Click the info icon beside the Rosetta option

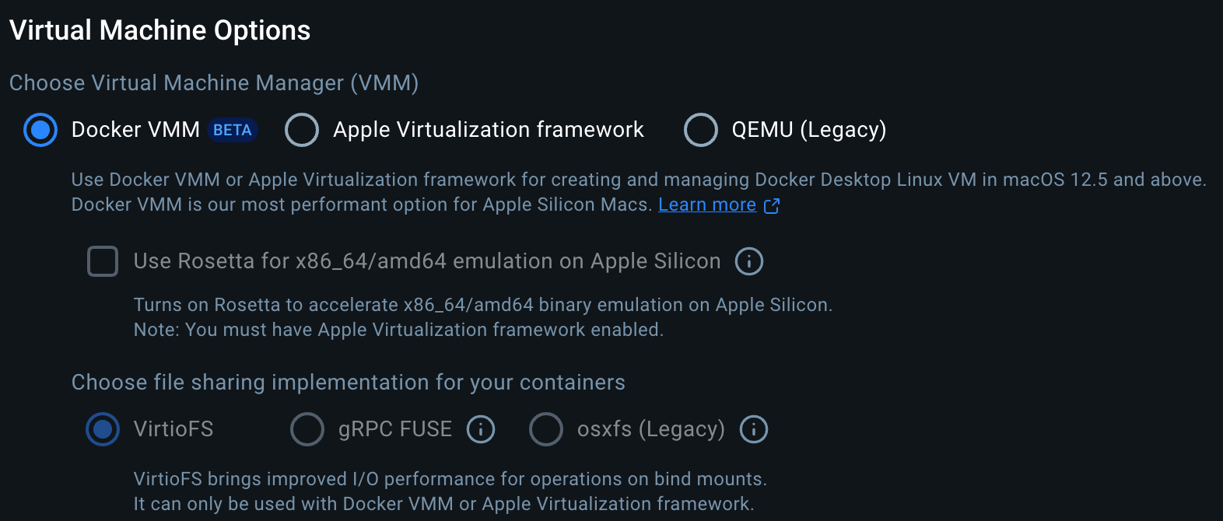click(749, 261)
